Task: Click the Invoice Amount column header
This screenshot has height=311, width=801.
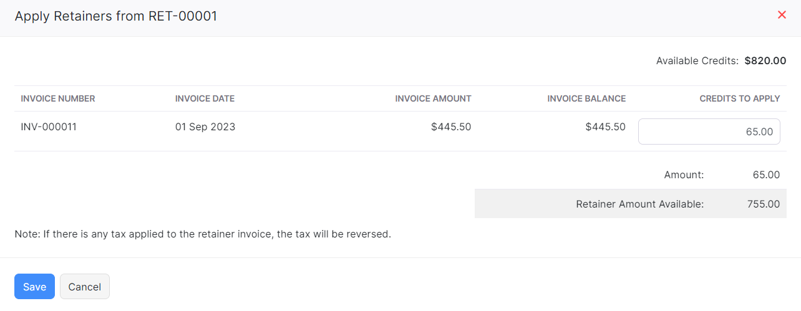Action: tap(433, 98)
